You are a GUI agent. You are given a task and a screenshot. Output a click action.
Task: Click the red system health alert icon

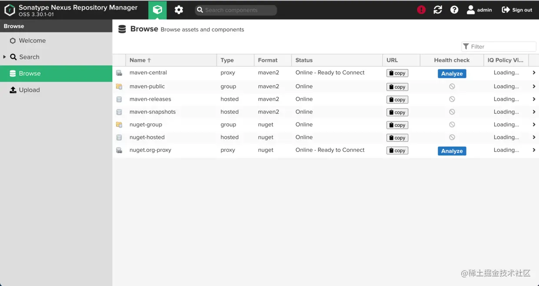(x=421, y=10)
